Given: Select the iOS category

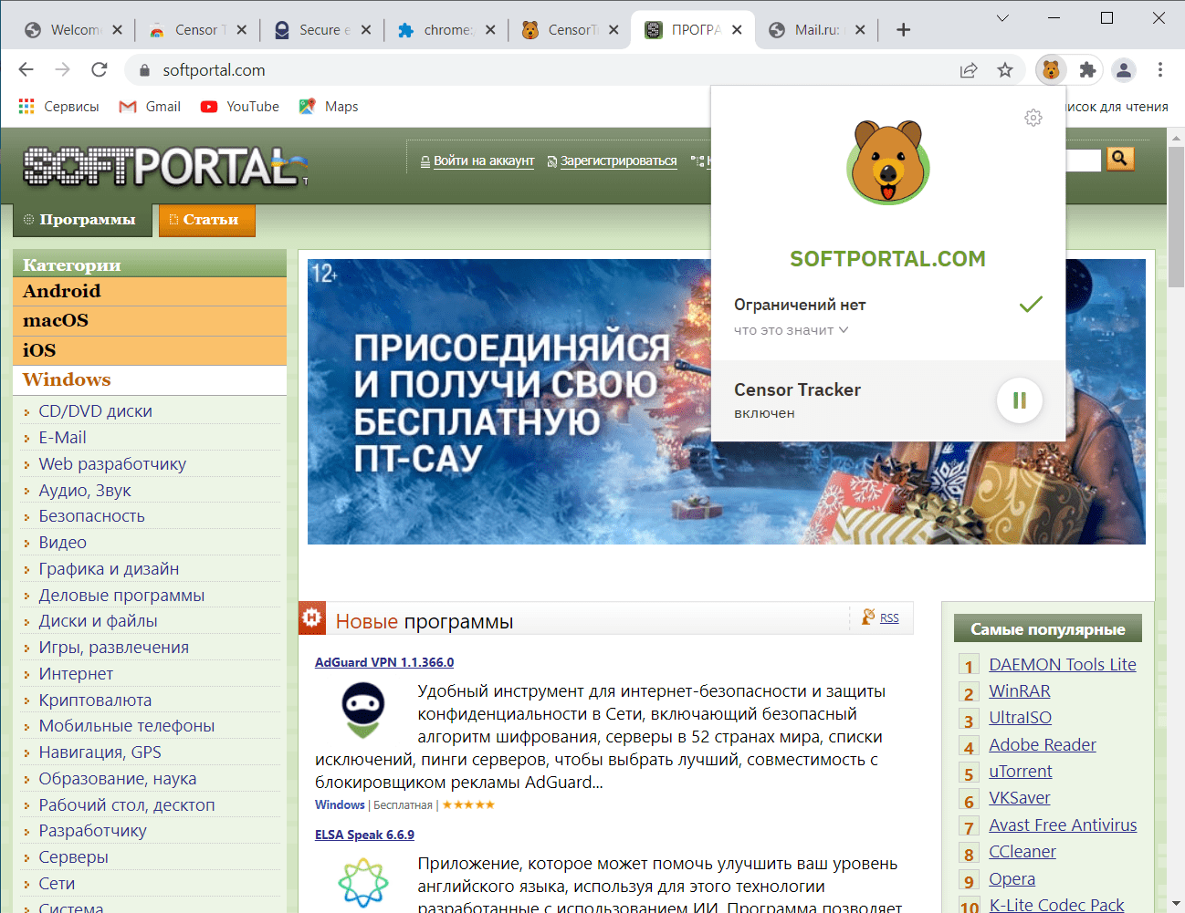Looking at the screenshot, I should tap(150, 350).
